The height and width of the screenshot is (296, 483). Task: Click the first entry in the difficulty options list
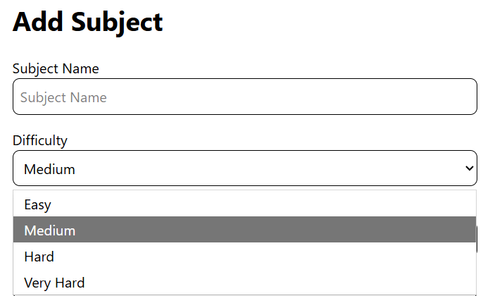pyautogui.click(x=244, y=204)
